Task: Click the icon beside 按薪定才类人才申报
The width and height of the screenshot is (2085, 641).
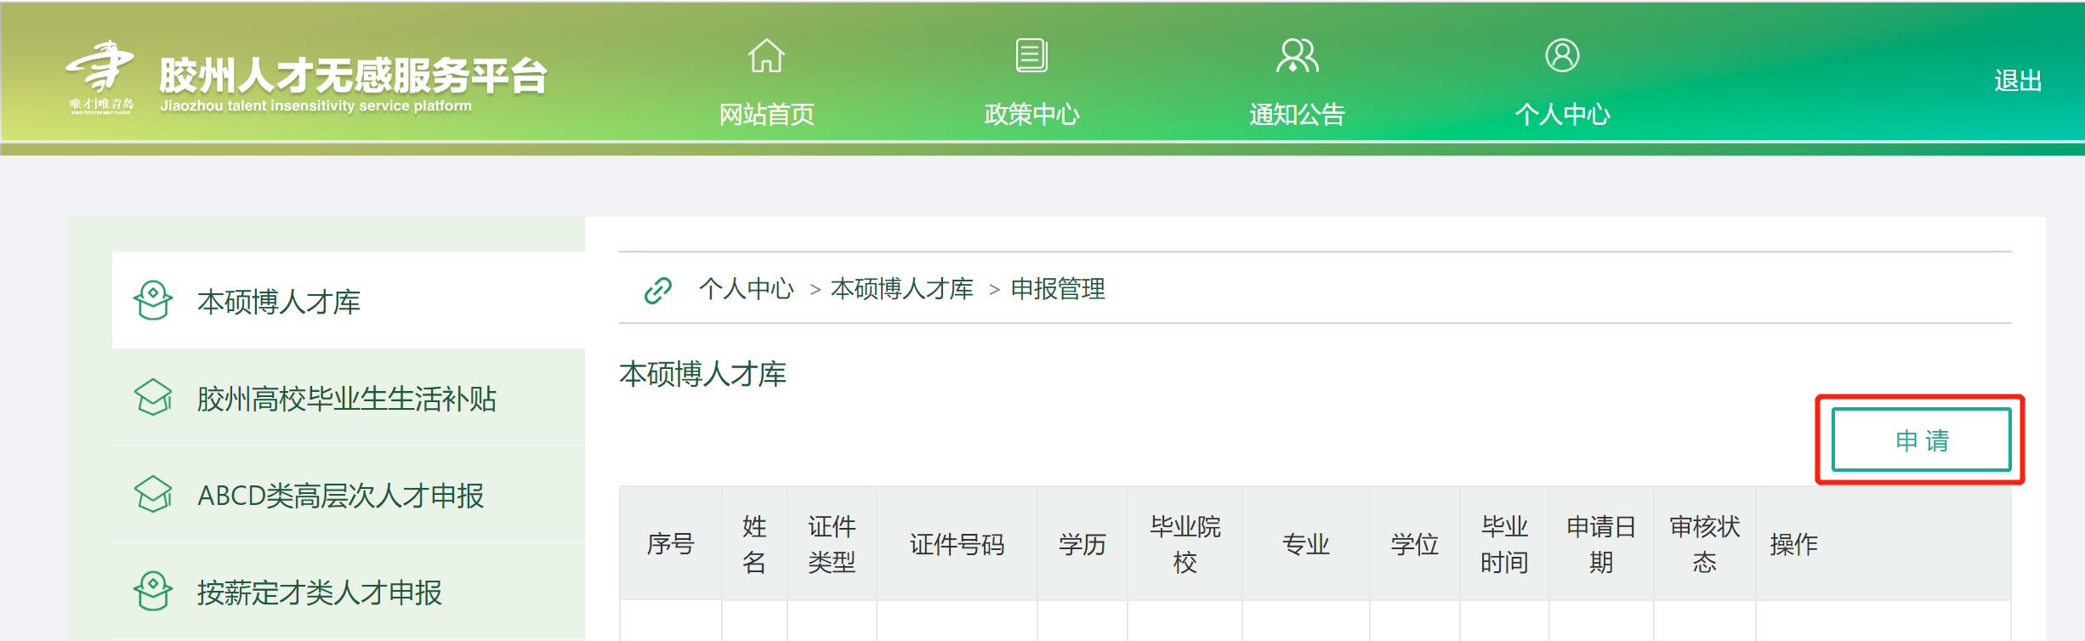Action: (x=153, y=592)
